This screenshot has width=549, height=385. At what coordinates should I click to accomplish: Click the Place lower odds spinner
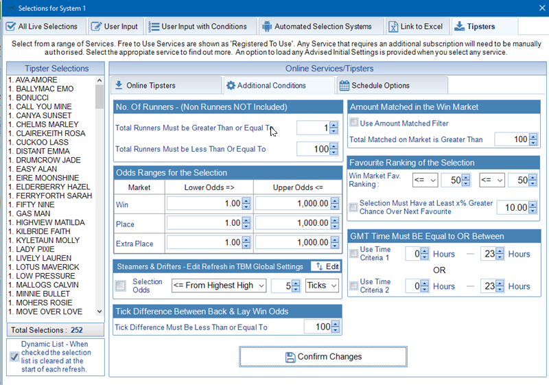pos(246,223)
